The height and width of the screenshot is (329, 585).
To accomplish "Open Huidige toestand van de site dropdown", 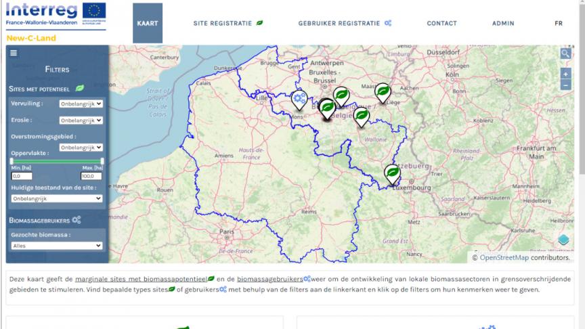I will [x=57, y=198].
